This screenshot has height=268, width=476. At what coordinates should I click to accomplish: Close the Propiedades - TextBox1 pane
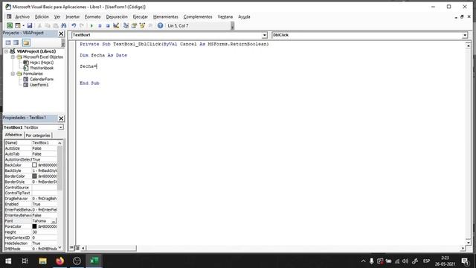[61, 118]
